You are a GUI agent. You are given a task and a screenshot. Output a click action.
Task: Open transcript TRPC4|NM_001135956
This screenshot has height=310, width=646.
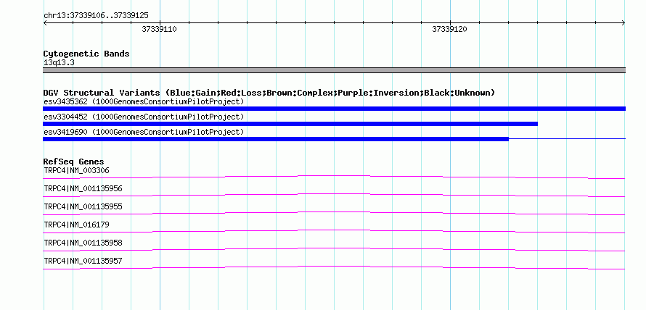pyautogui.click(x=83, y=189)
